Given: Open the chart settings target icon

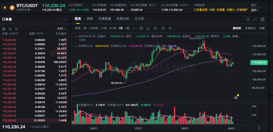Looking at the screenshot, I should point(170,28).
